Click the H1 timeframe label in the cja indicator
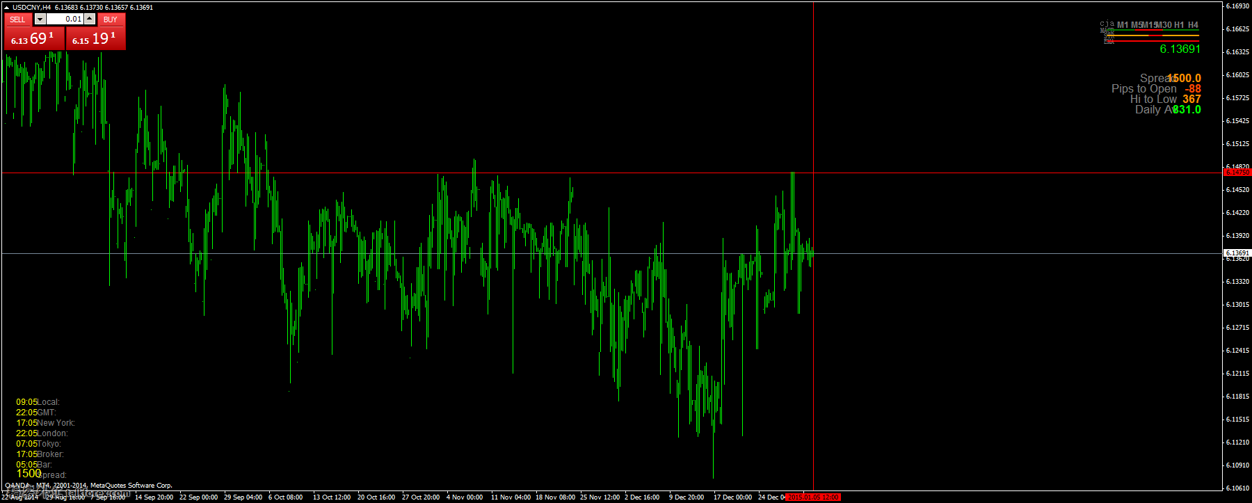The image size is (1252, 503). pos(1179,25)
